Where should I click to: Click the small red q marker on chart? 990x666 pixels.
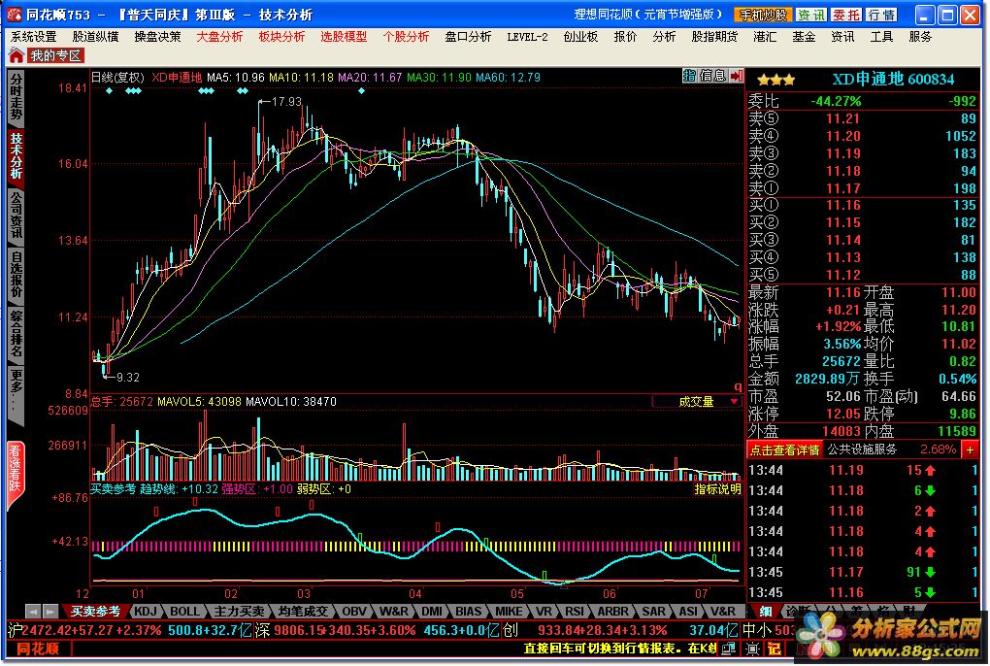tap(737, 387)
